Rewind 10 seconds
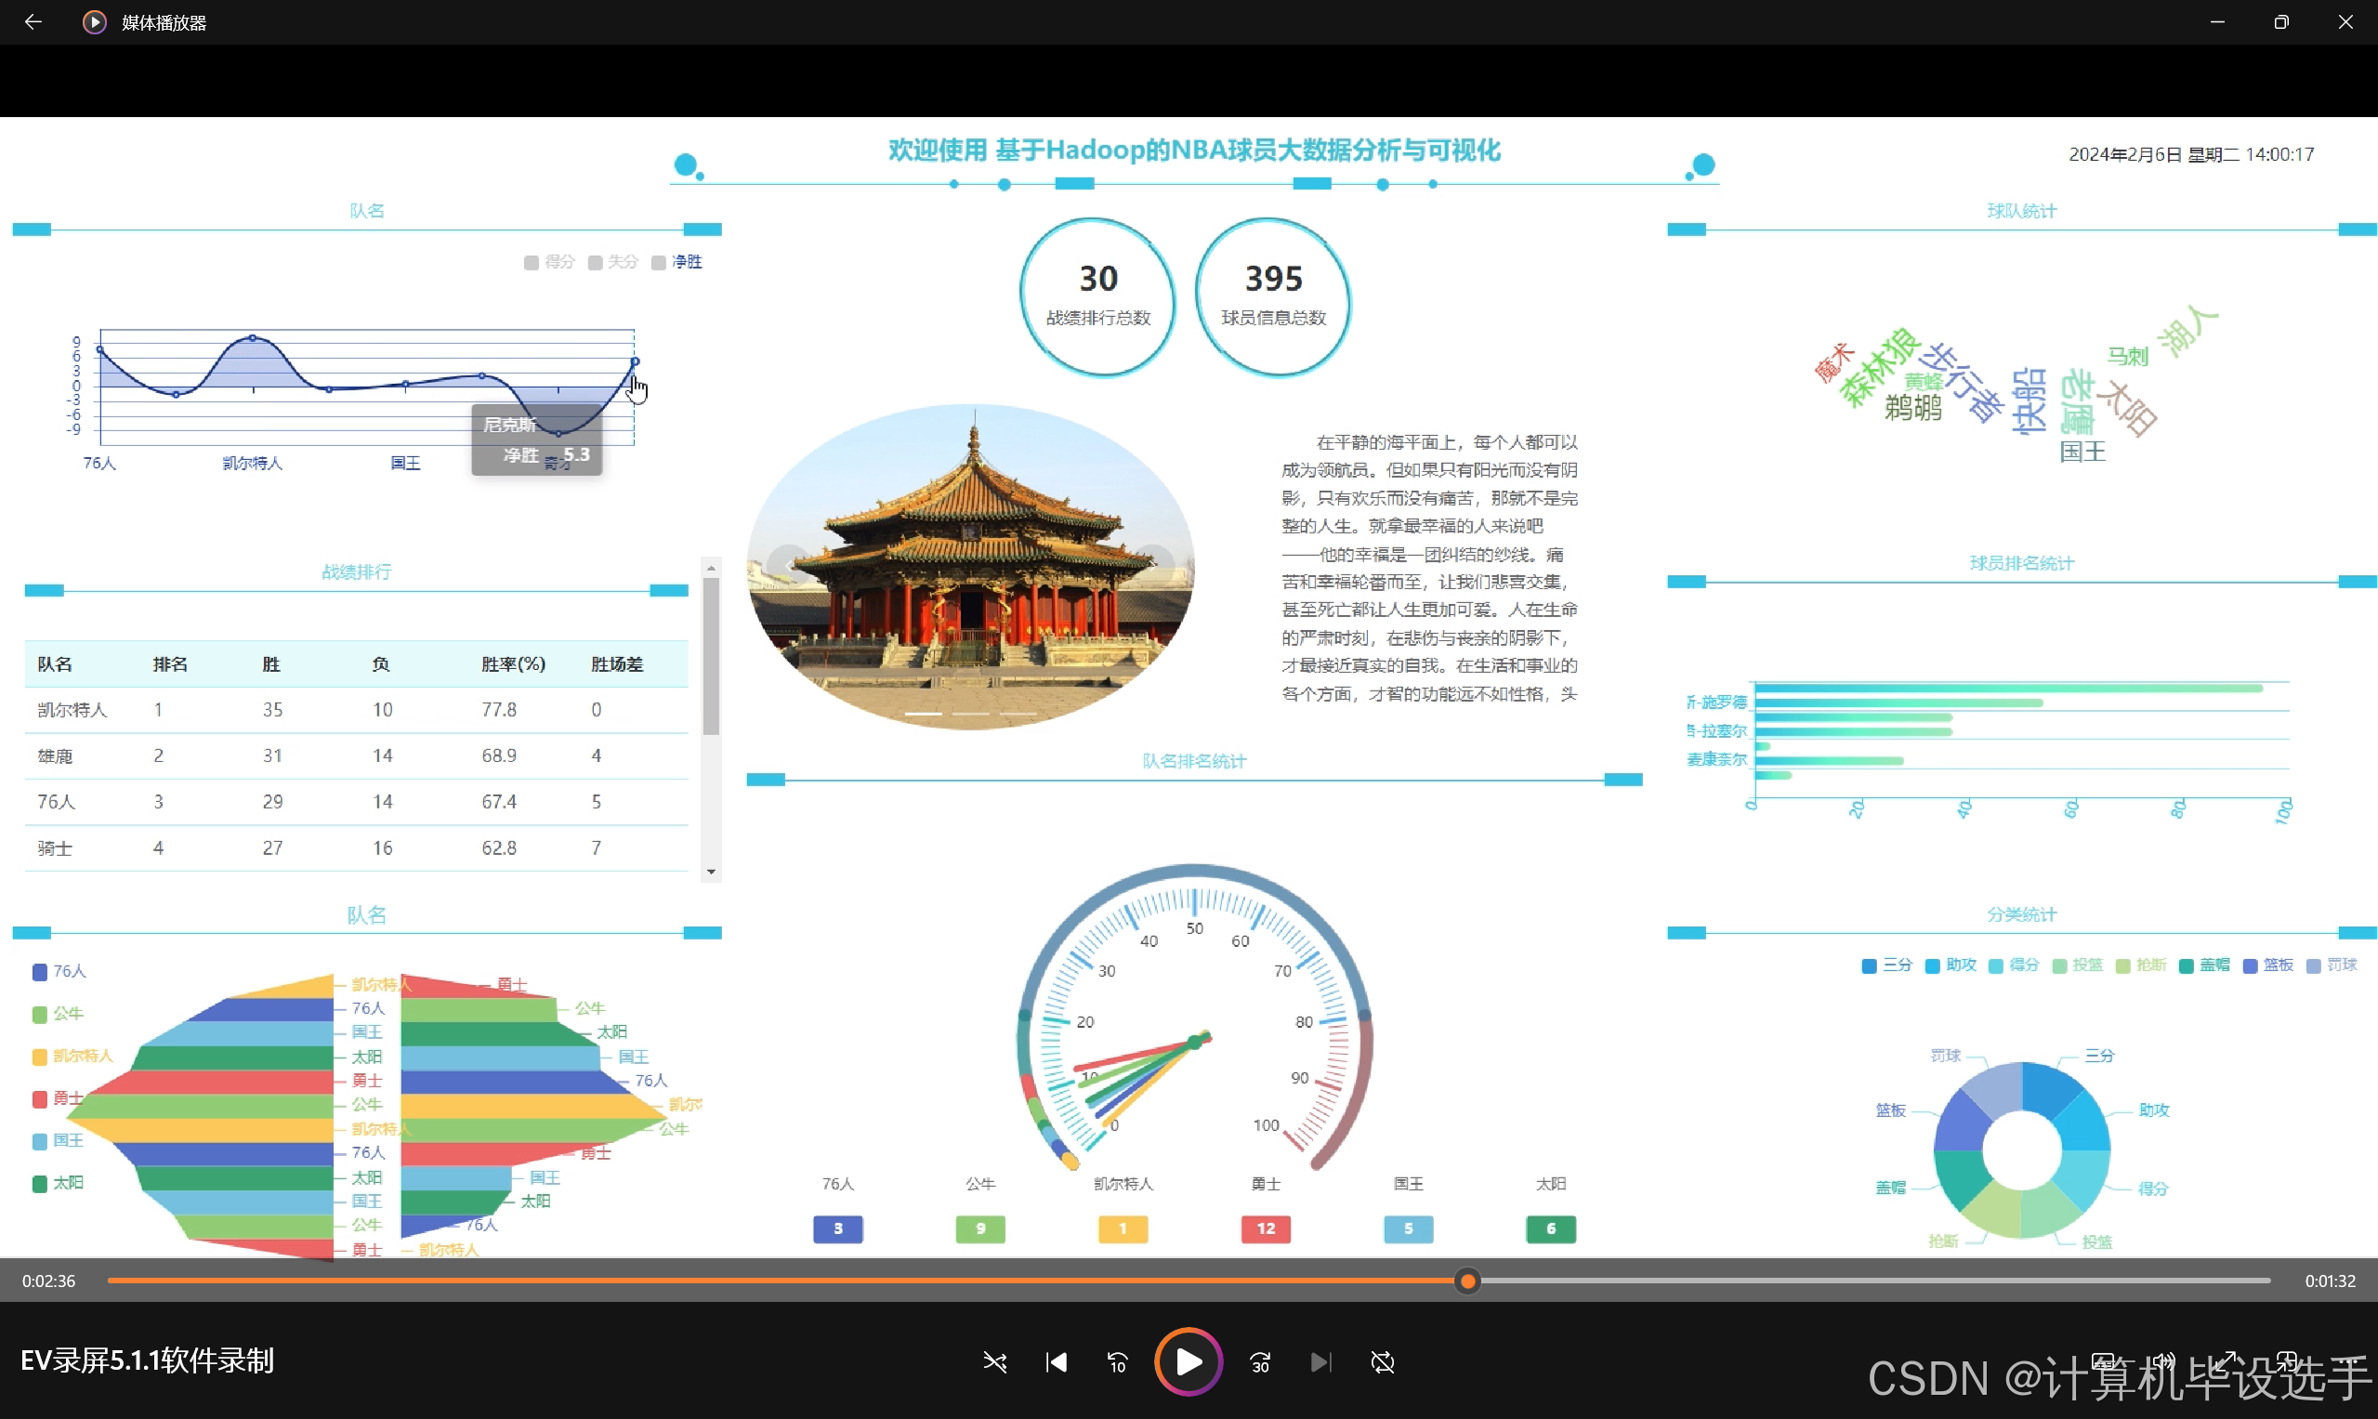This screenshot has height=1419, width=2378. (1117, 1361)
